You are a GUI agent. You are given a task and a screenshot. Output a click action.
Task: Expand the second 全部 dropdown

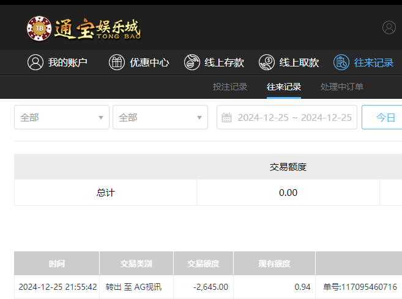coord(160,117)
